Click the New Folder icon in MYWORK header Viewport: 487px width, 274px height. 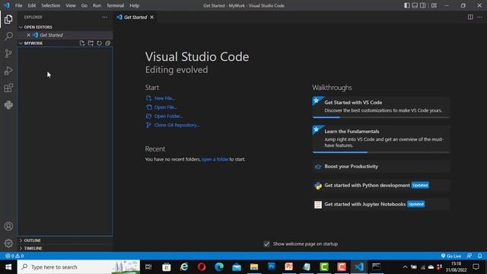click(91, 43)
